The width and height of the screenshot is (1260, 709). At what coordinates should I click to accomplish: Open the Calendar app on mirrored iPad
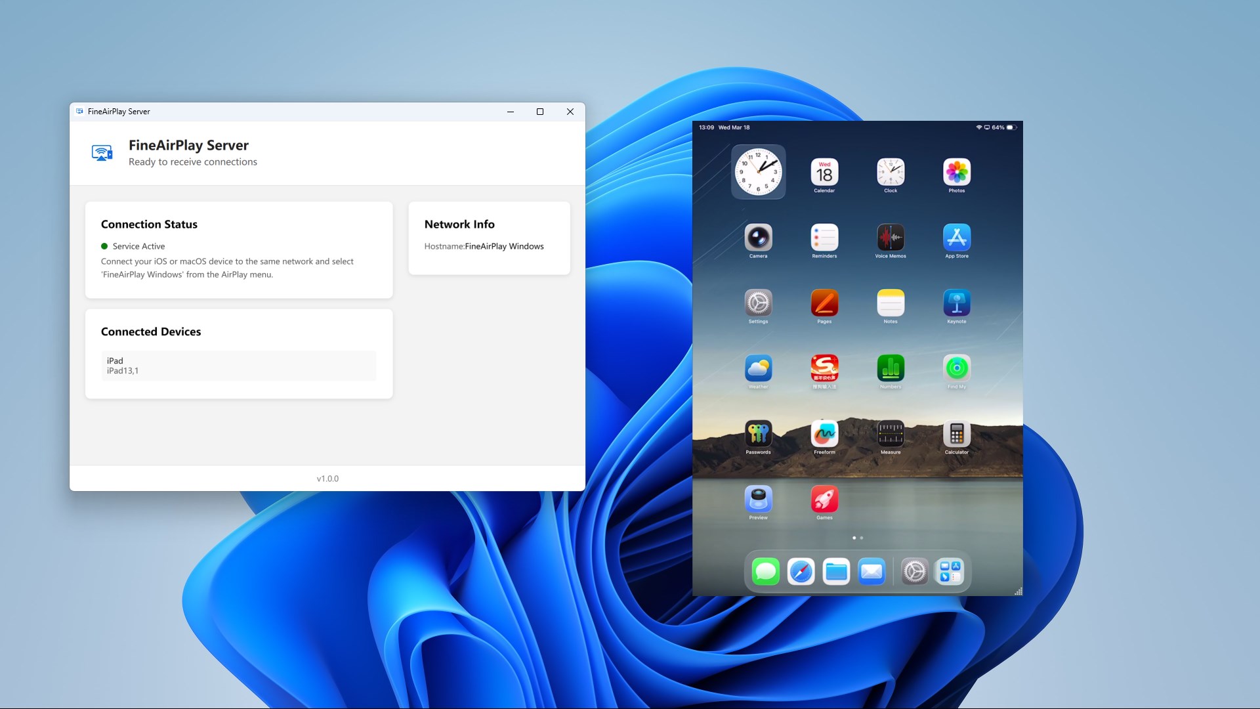coord(824,173)
